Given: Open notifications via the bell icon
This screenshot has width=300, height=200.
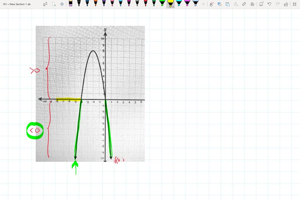Looking at the screenshot, I should coord(261,4).
